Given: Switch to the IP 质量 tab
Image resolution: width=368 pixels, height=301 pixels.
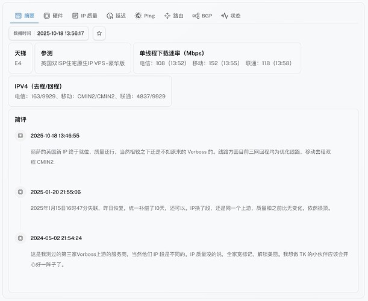Looking at the screenshot, I should coord(85,16).
